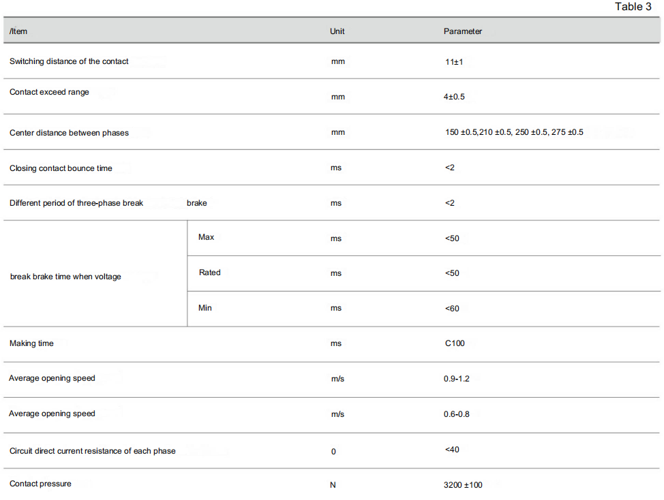Screen dimensions: 664x500
Task: Click 'Switching distance of the contact' row label
Action: [x=69, y=61]
